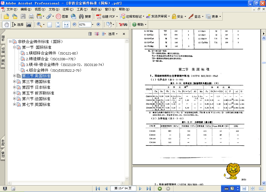
Task: Click the Open file folder icon
Action: 6,16
